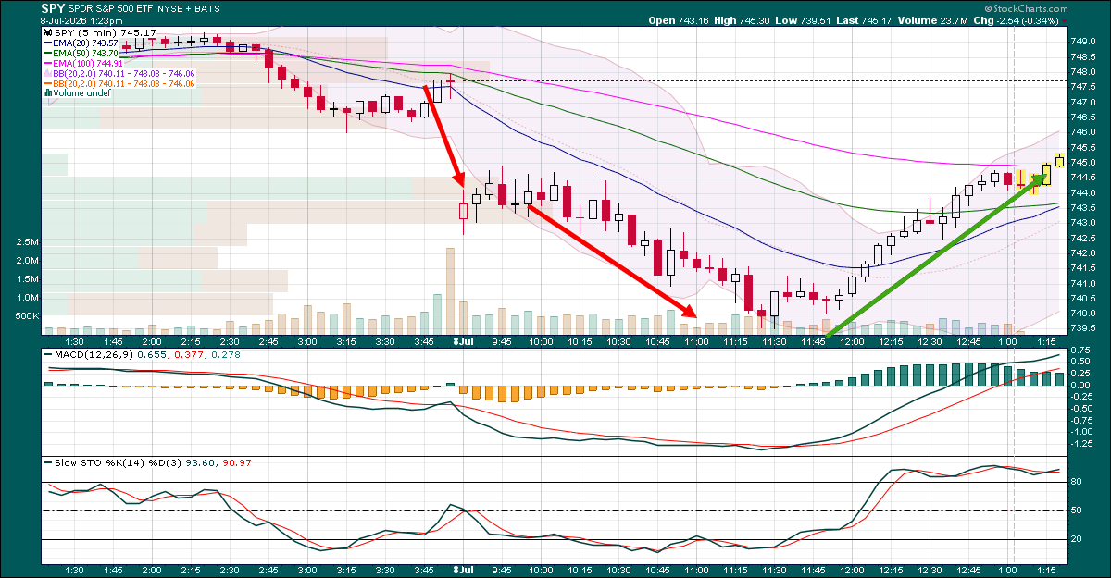Click the 0.00 MACD axis label

point(1081,385)
